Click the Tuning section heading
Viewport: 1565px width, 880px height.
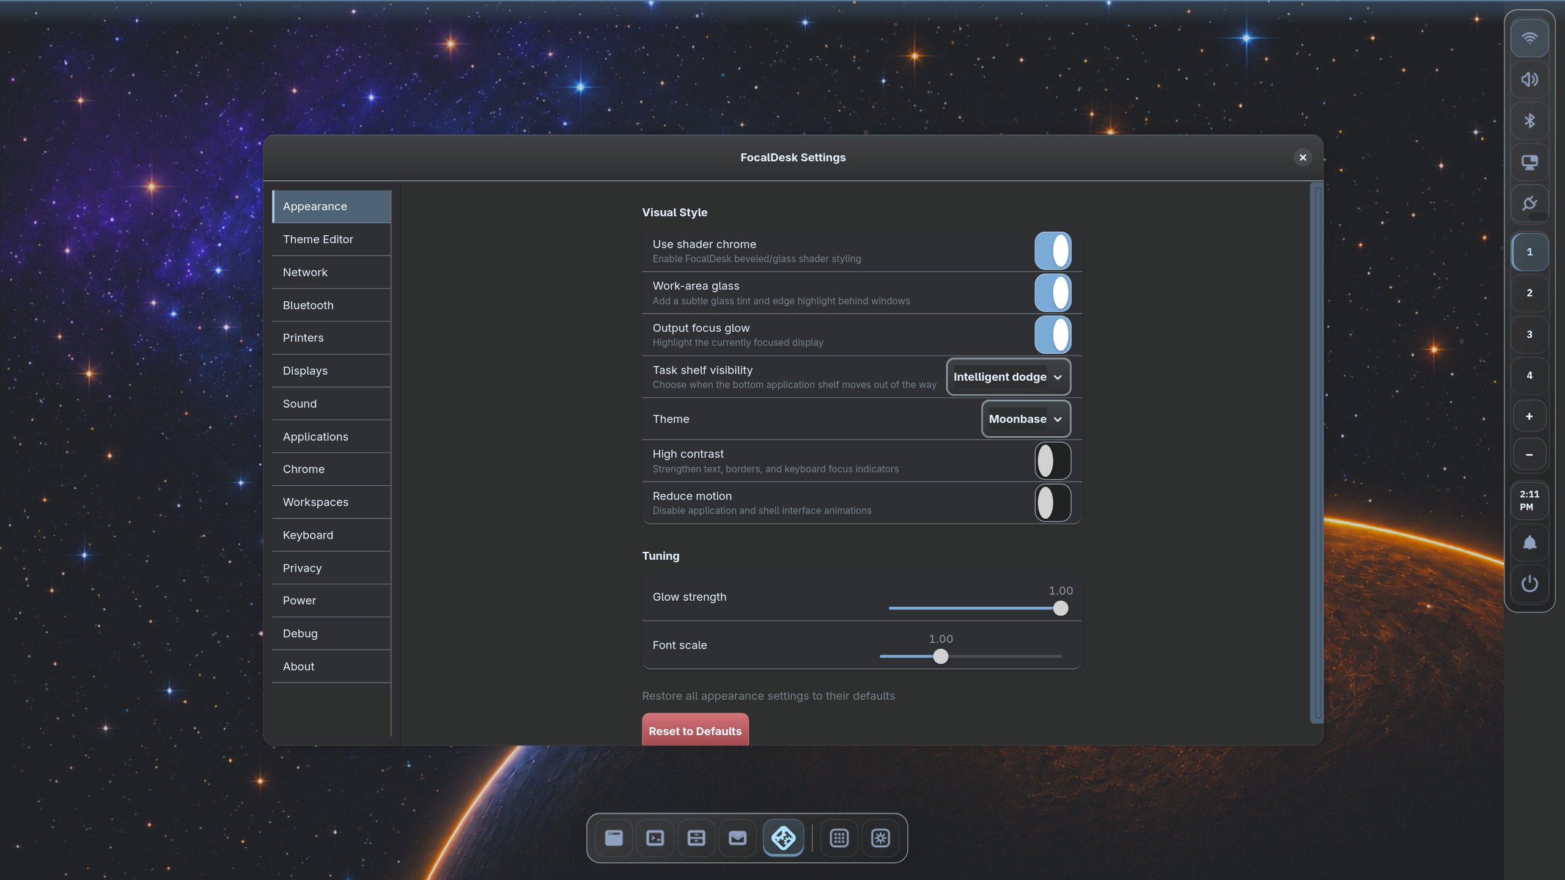660,556
